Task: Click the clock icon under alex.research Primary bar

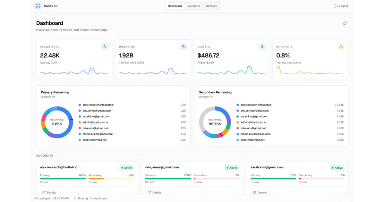Action: pyautogui.click(x=41, y=182)
